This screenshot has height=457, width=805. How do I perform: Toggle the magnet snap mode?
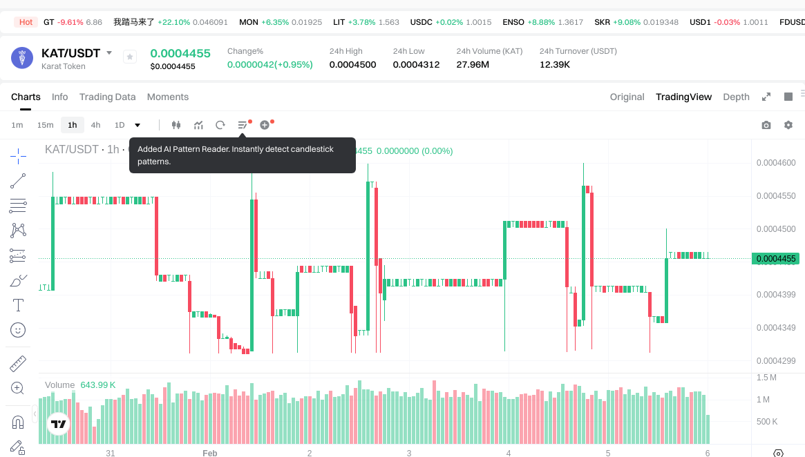(18, 422)
